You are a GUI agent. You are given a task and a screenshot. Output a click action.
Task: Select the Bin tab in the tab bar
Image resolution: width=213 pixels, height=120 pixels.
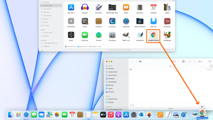point(170,66)
